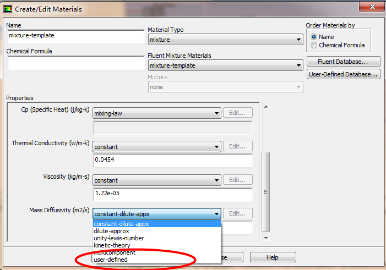Open the User-Defined Database button
The height and width of the screenshot is (270, 386).
pyautogui.click(x=343, y=74)
